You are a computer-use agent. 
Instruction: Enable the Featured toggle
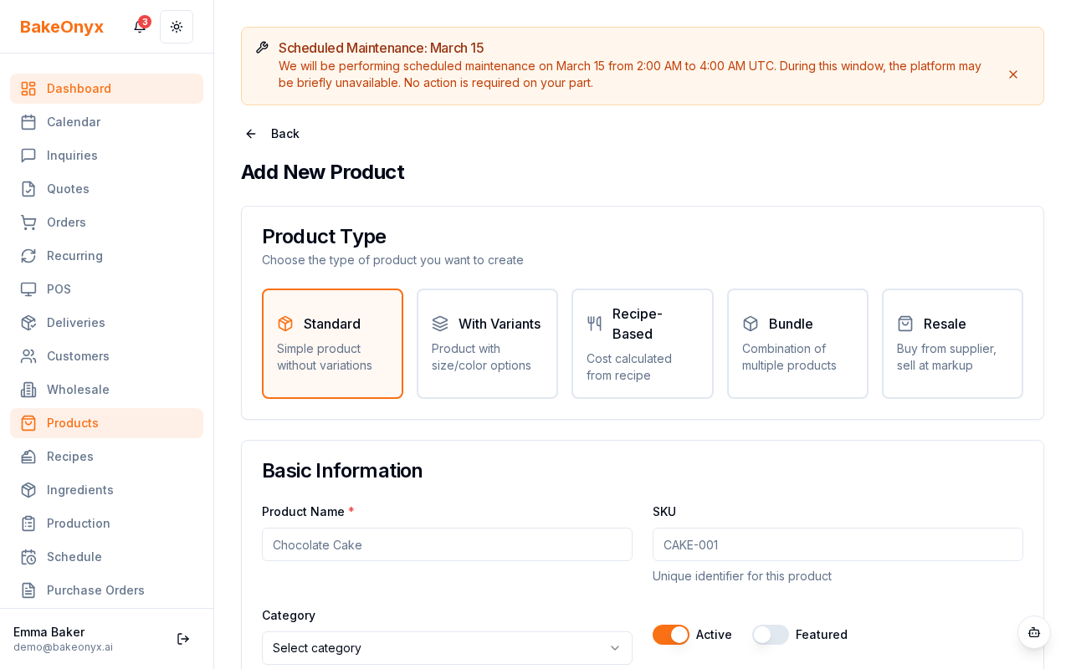pyautogui.click(x=770, y=635)
